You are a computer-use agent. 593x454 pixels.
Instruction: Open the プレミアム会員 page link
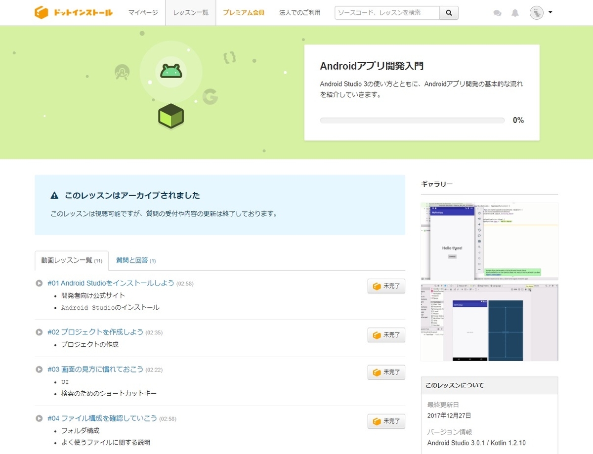pos(244,12)
